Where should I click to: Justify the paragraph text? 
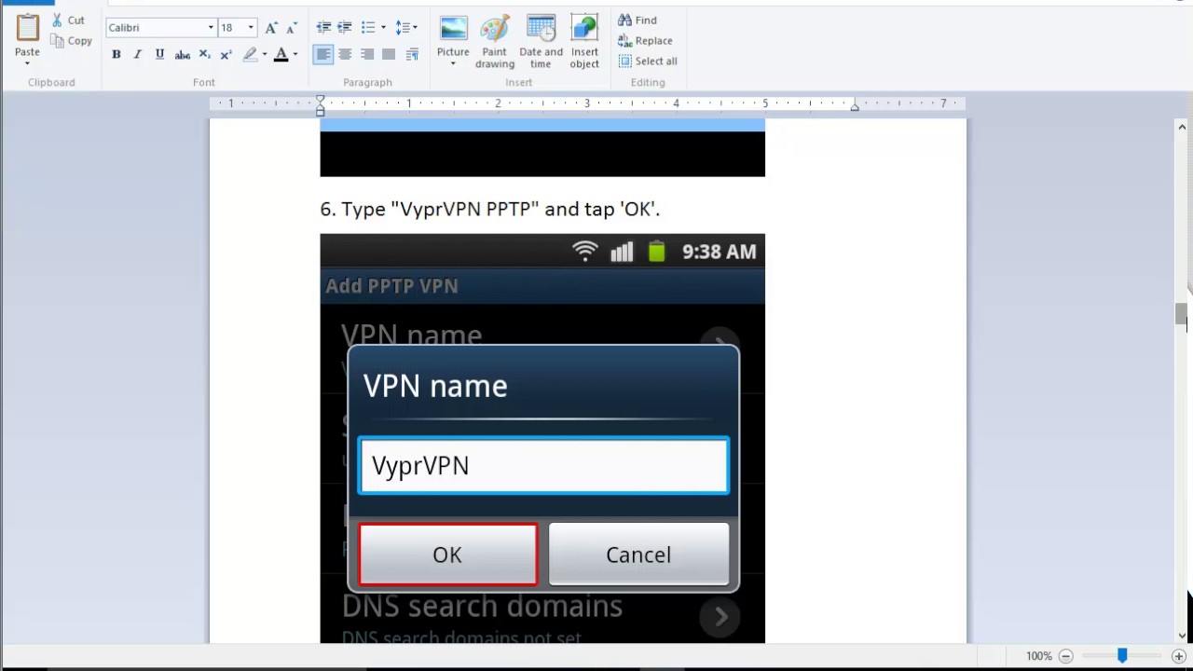(390, 55)
